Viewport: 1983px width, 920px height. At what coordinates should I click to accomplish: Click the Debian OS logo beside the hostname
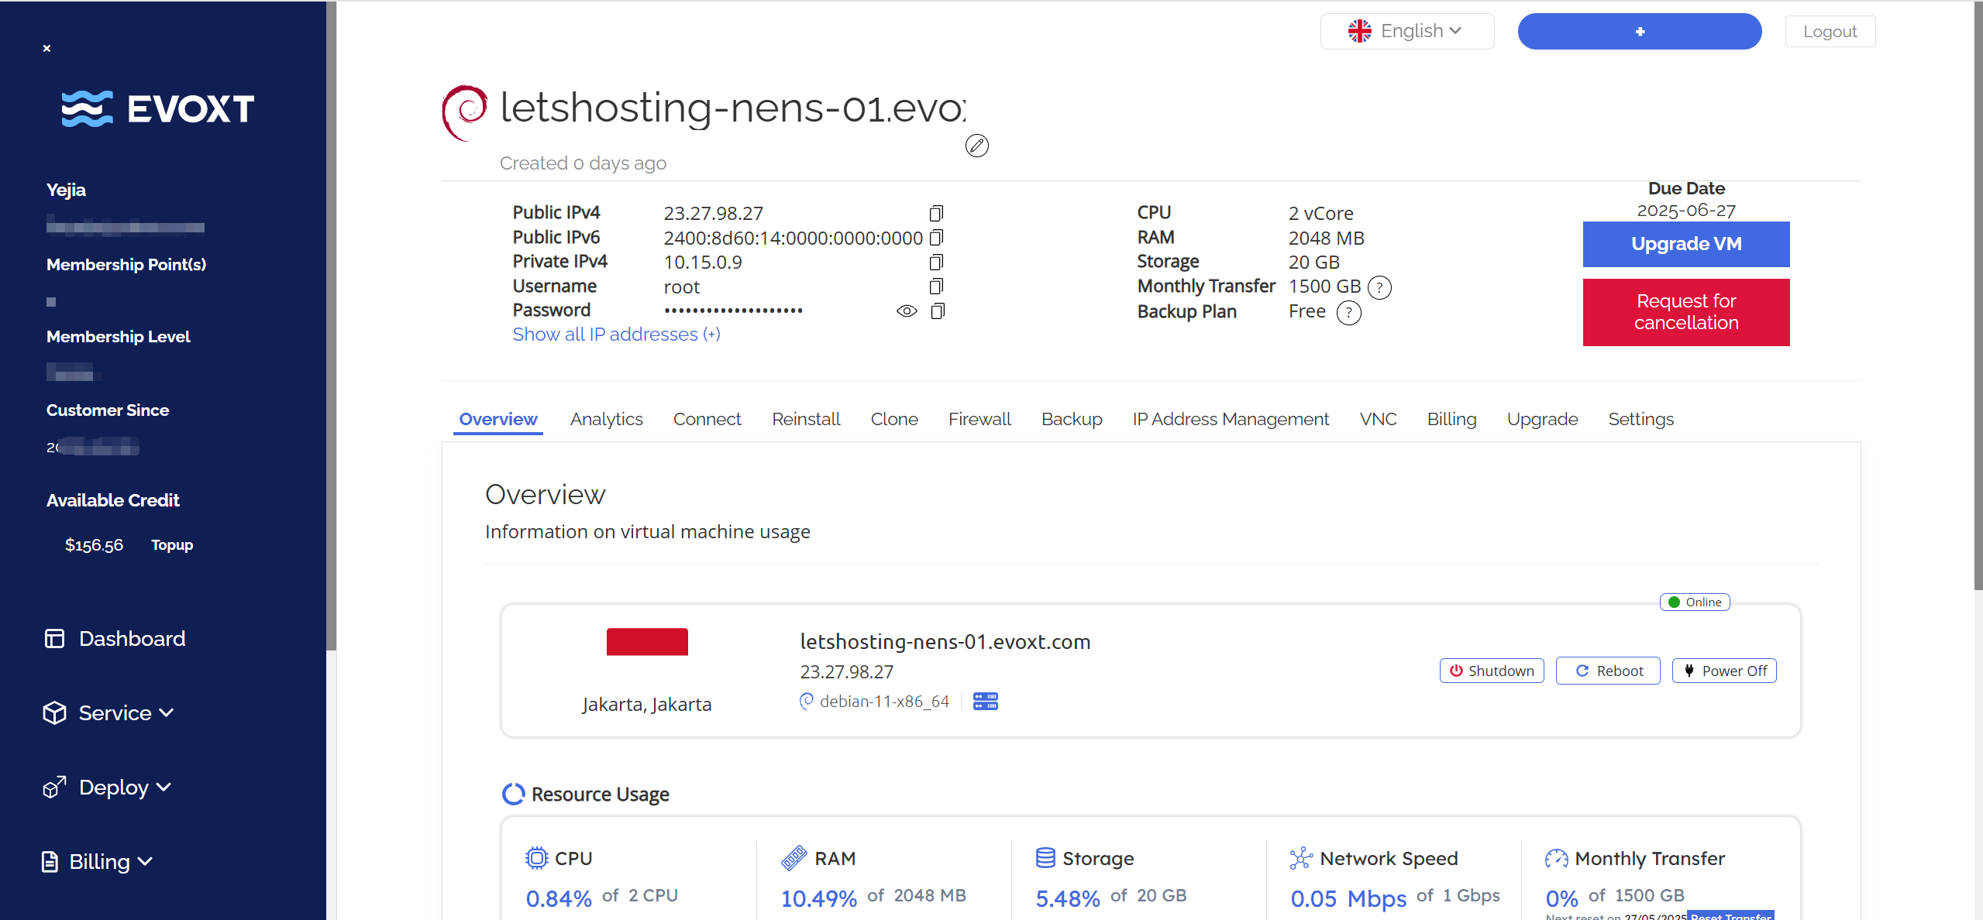(x=465, y=113)
